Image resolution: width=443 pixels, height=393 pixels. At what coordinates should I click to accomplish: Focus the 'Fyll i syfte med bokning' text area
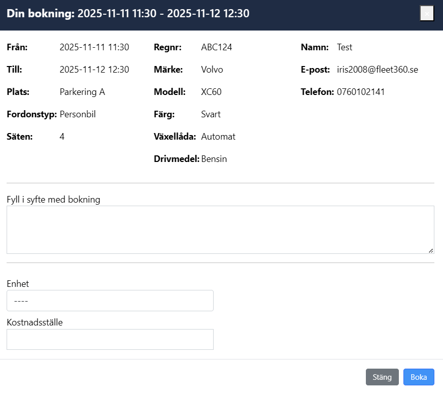pyautogui.click(x=220, y=230)
